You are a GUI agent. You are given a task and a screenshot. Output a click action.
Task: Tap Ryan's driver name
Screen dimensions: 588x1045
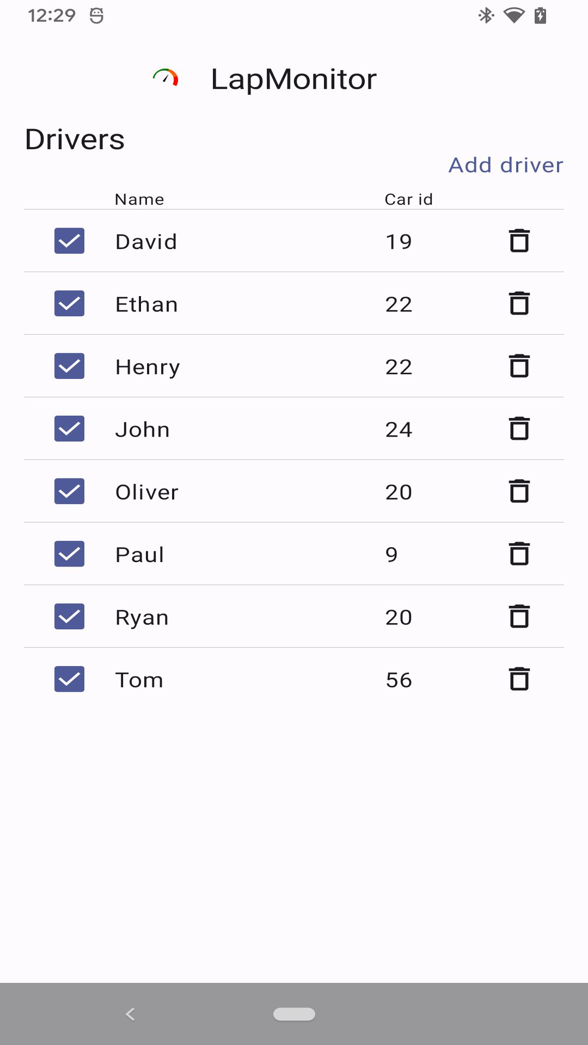142,617
